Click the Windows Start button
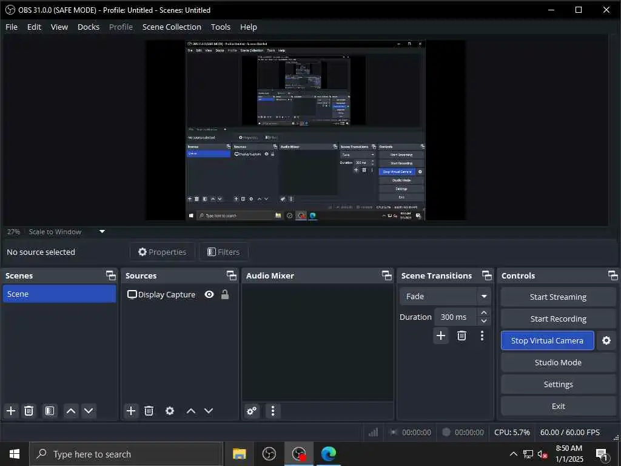The image size is (621, 466). coord(15,454)
